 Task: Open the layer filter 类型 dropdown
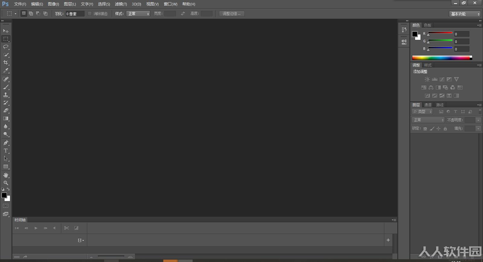coord(422,112)
